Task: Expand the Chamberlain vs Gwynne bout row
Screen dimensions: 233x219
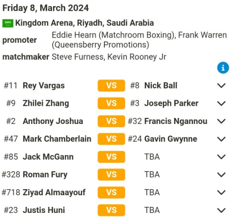Action: pos(221,139)
